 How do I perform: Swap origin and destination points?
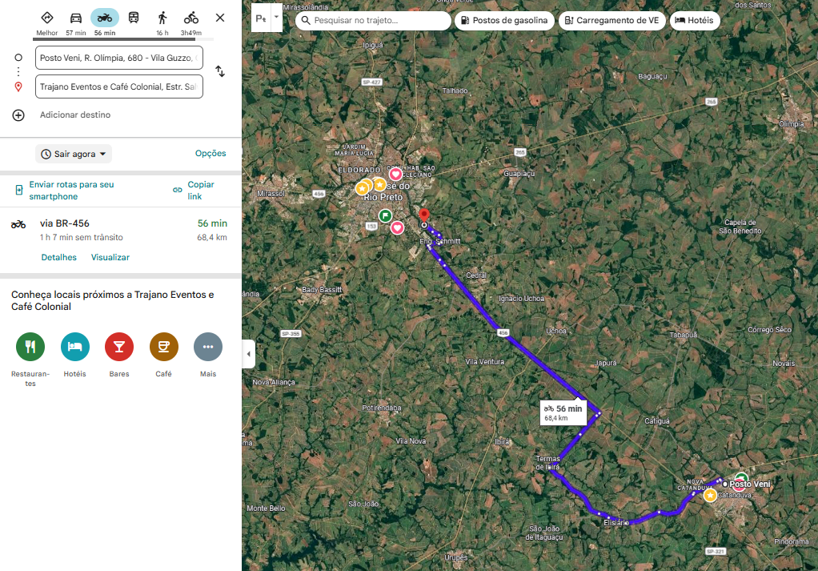[x=220, y=71]
